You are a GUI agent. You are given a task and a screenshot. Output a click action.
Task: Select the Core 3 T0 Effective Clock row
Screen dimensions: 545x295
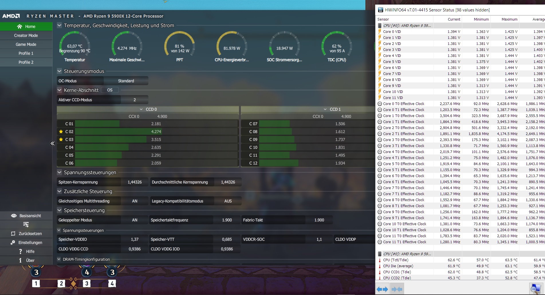(x=460, y=140)
